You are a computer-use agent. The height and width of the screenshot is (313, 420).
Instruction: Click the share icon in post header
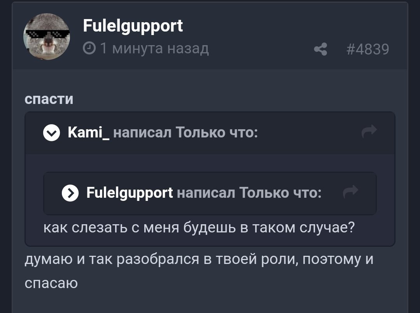click(320, 49)
